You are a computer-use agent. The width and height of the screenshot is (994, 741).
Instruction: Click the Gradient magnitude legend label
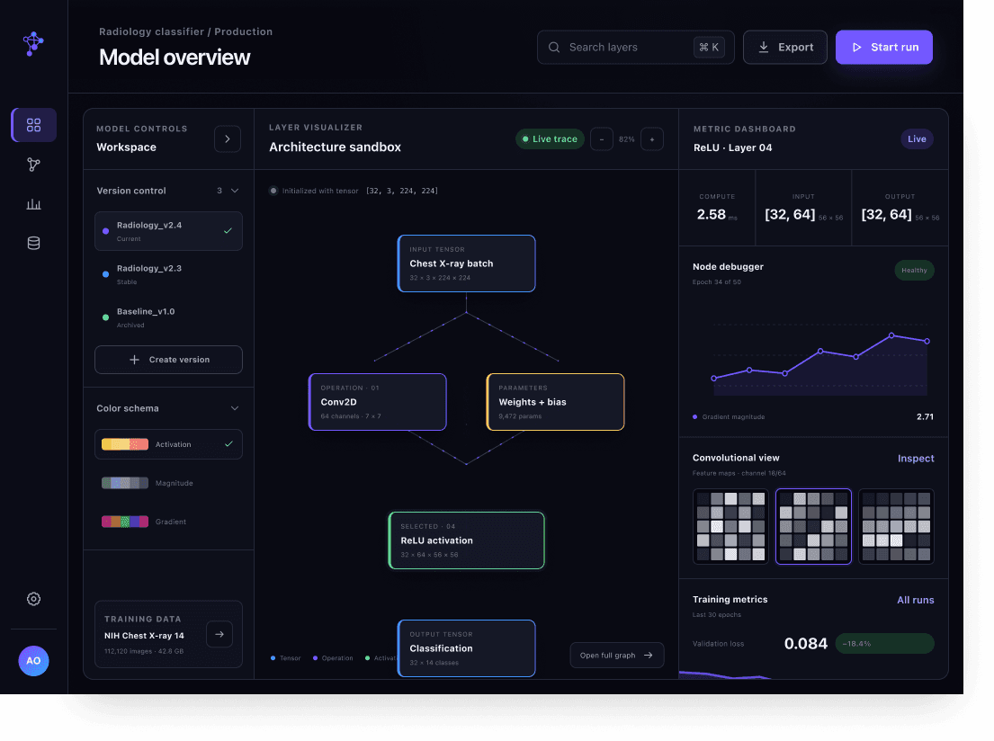click(733, 417)
